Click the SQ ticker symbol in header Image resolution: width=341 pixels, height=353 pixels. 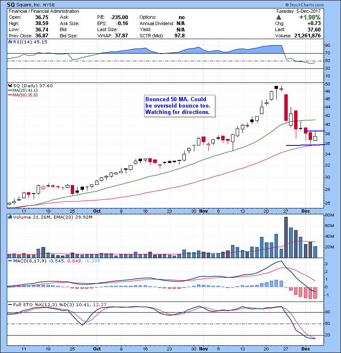11,5
